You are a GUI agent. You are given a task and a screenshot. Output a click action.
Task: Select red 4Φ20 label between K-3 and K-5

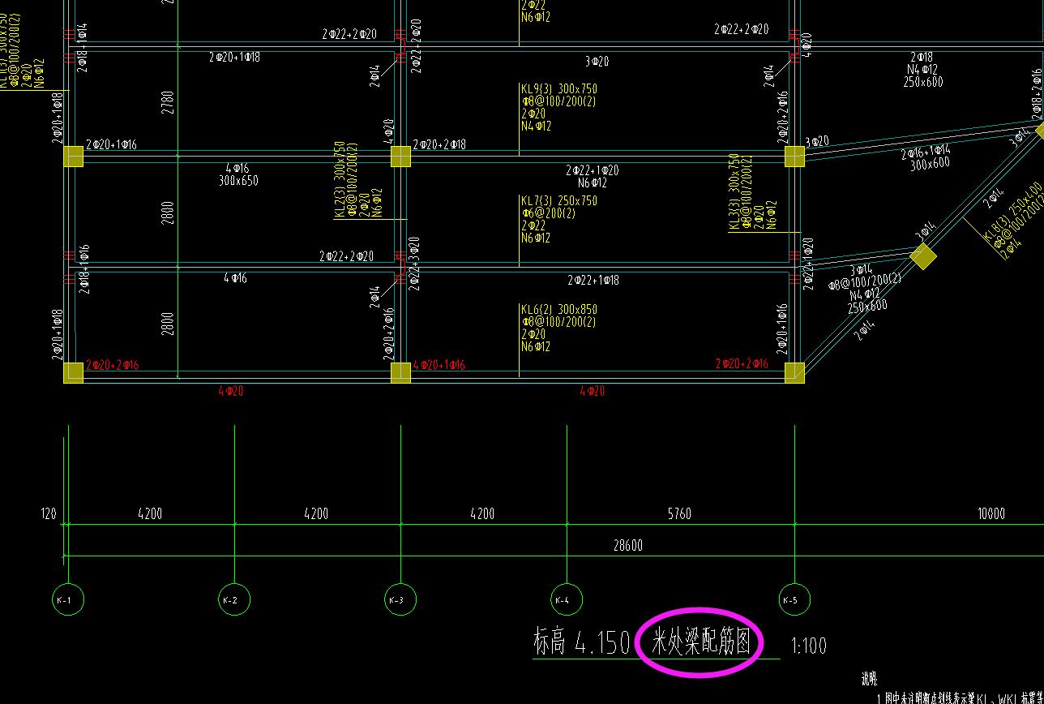click(593, 391)
